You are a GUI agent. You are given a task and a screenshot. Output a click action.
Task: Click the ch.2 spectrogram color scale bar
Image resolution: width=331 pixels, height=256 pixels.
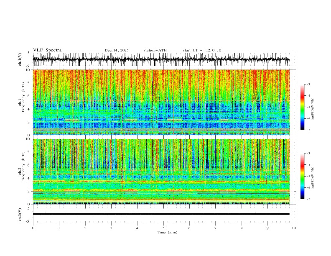[x=303, y=176]
